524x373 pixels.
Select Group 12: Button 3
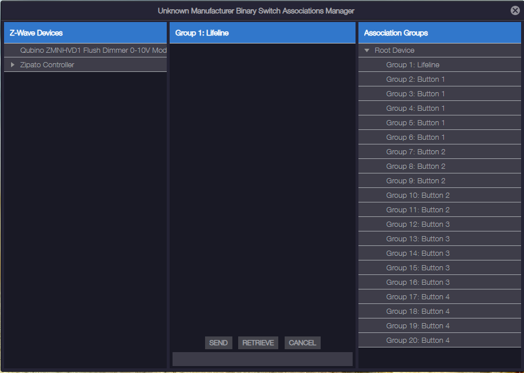click(418, 224)
